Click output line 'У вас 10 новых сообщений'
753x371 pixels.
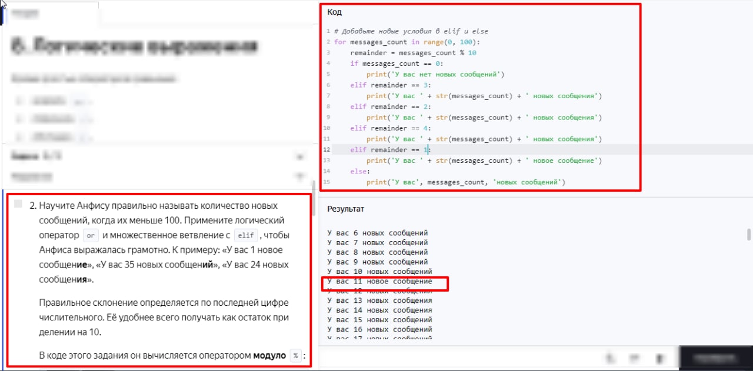(x=380, y=272)
